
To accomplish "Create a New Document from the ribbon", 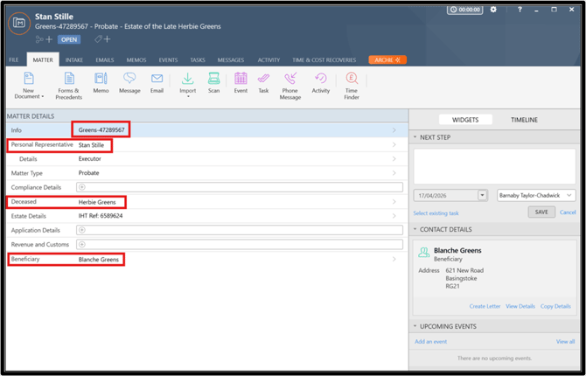I will (28, 84).
